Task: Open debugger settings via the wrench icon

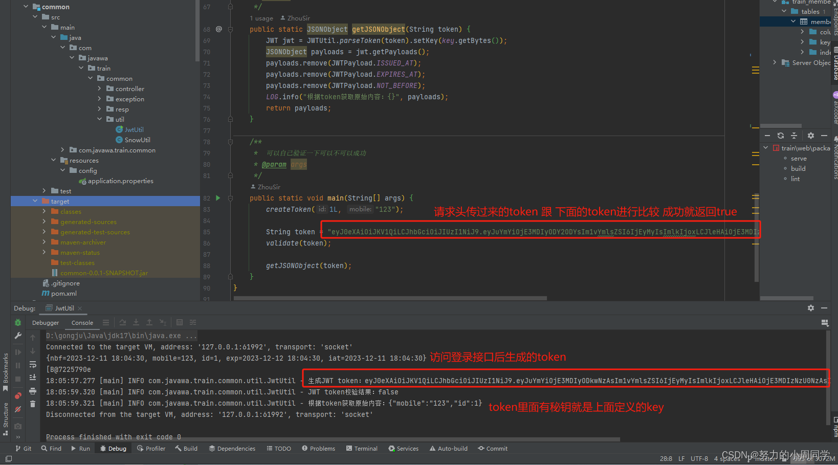Action: (18, 336)
